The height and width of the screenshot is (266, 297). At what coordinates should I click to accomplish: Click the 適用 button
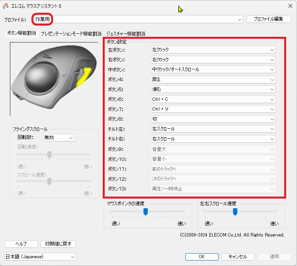coord(274,257)
